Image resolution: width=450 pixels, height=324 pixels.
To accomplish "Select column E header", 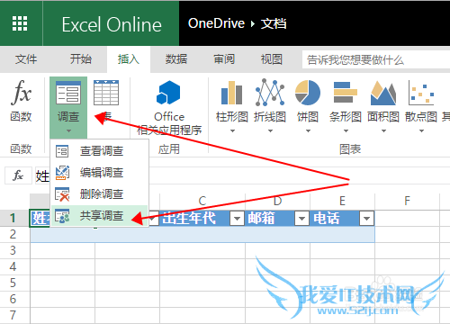I will pos(342,201).
